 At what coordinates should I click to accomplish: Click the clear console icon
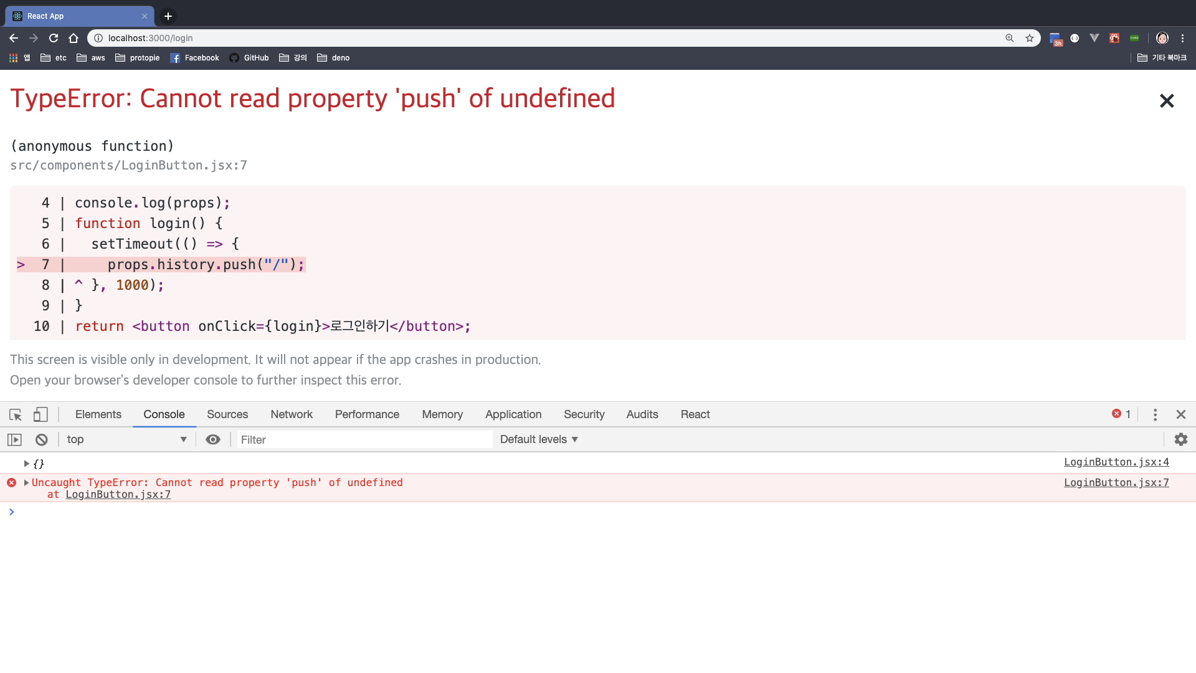42,440
